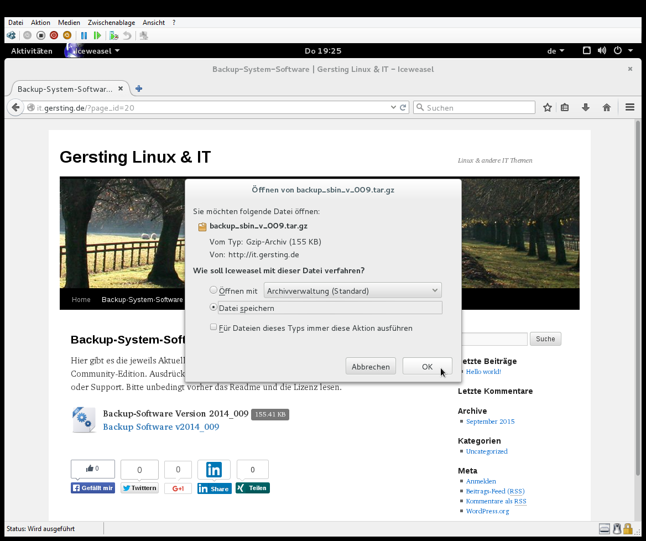Select the Öffnen mit radio button
The image size is (646, 541).
coord(213,290)
